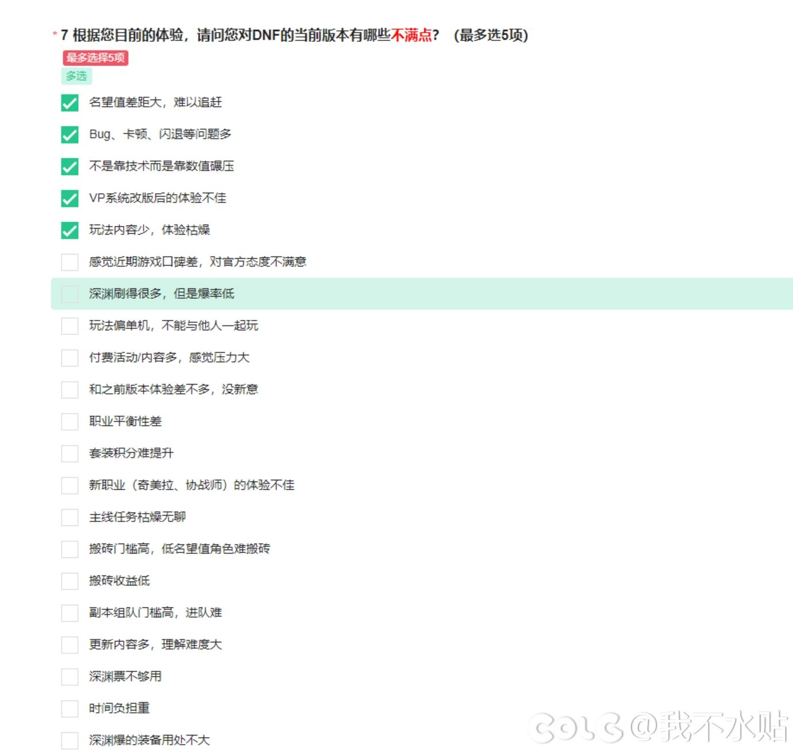Tick the 主线任务枯燥无聊 checkbox
Viewport: 793px width, 750px height.
coord(70,517)
